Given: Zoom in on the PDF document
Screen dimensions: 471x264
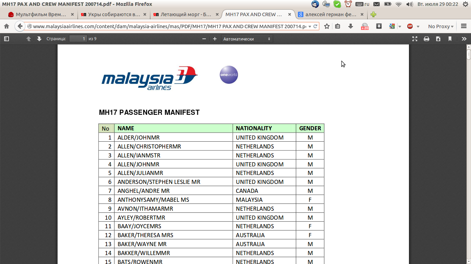Looking at the screenshot, I should click(215, 39).
